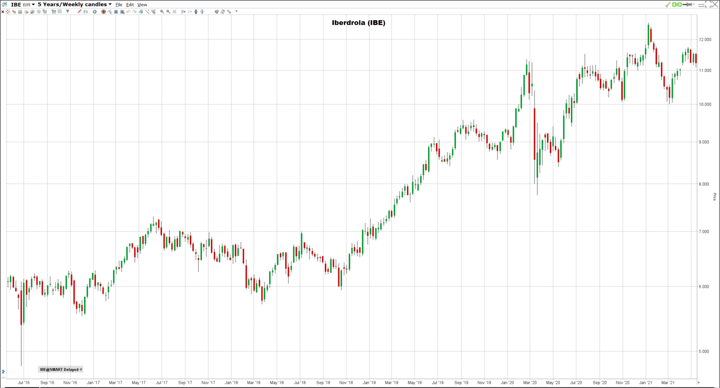Click the green chain link icon
This screenshot has height=388, width=720.
tap(677, 4)
